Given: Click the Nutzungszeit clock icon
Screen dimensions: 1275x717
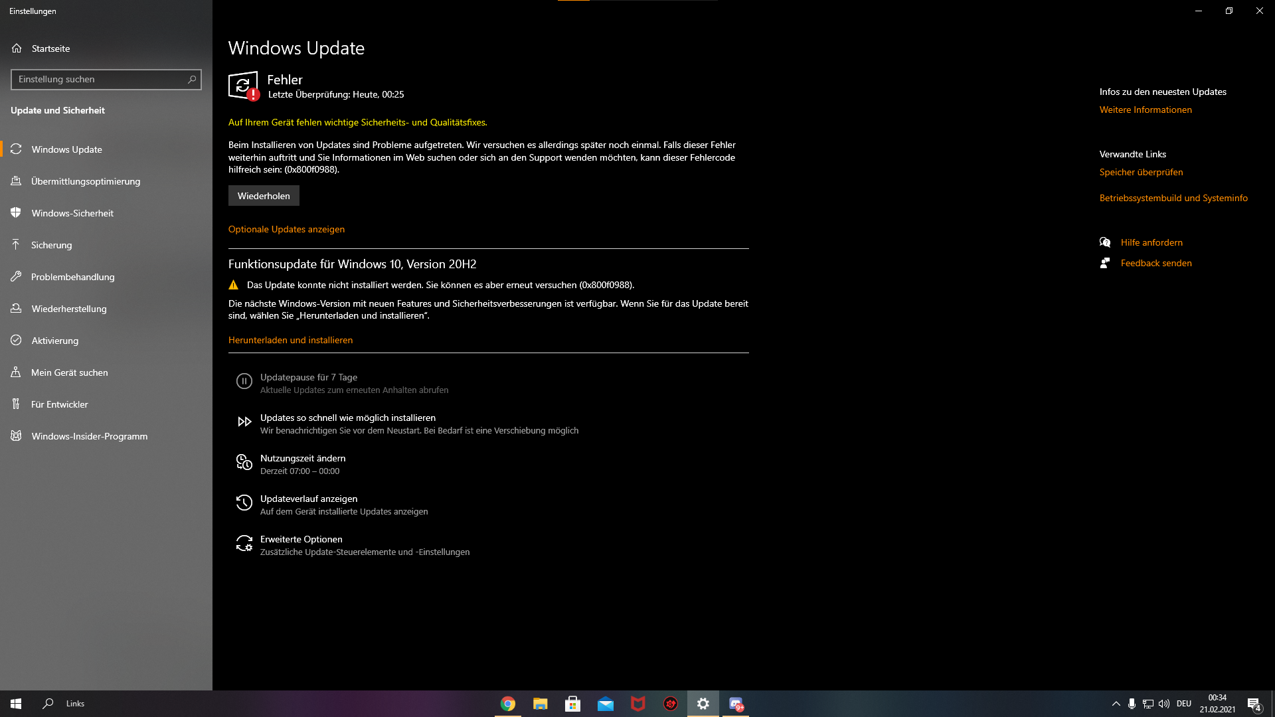Looking at the screenshot, I should [244, 462].
